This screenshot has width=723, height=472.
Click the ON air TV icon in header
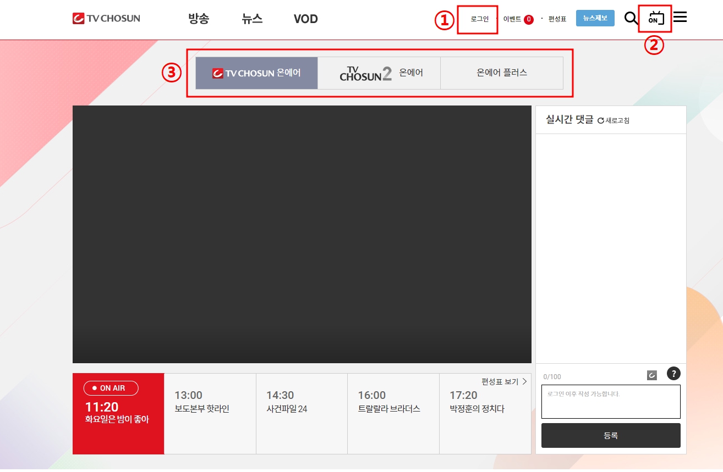655,18
